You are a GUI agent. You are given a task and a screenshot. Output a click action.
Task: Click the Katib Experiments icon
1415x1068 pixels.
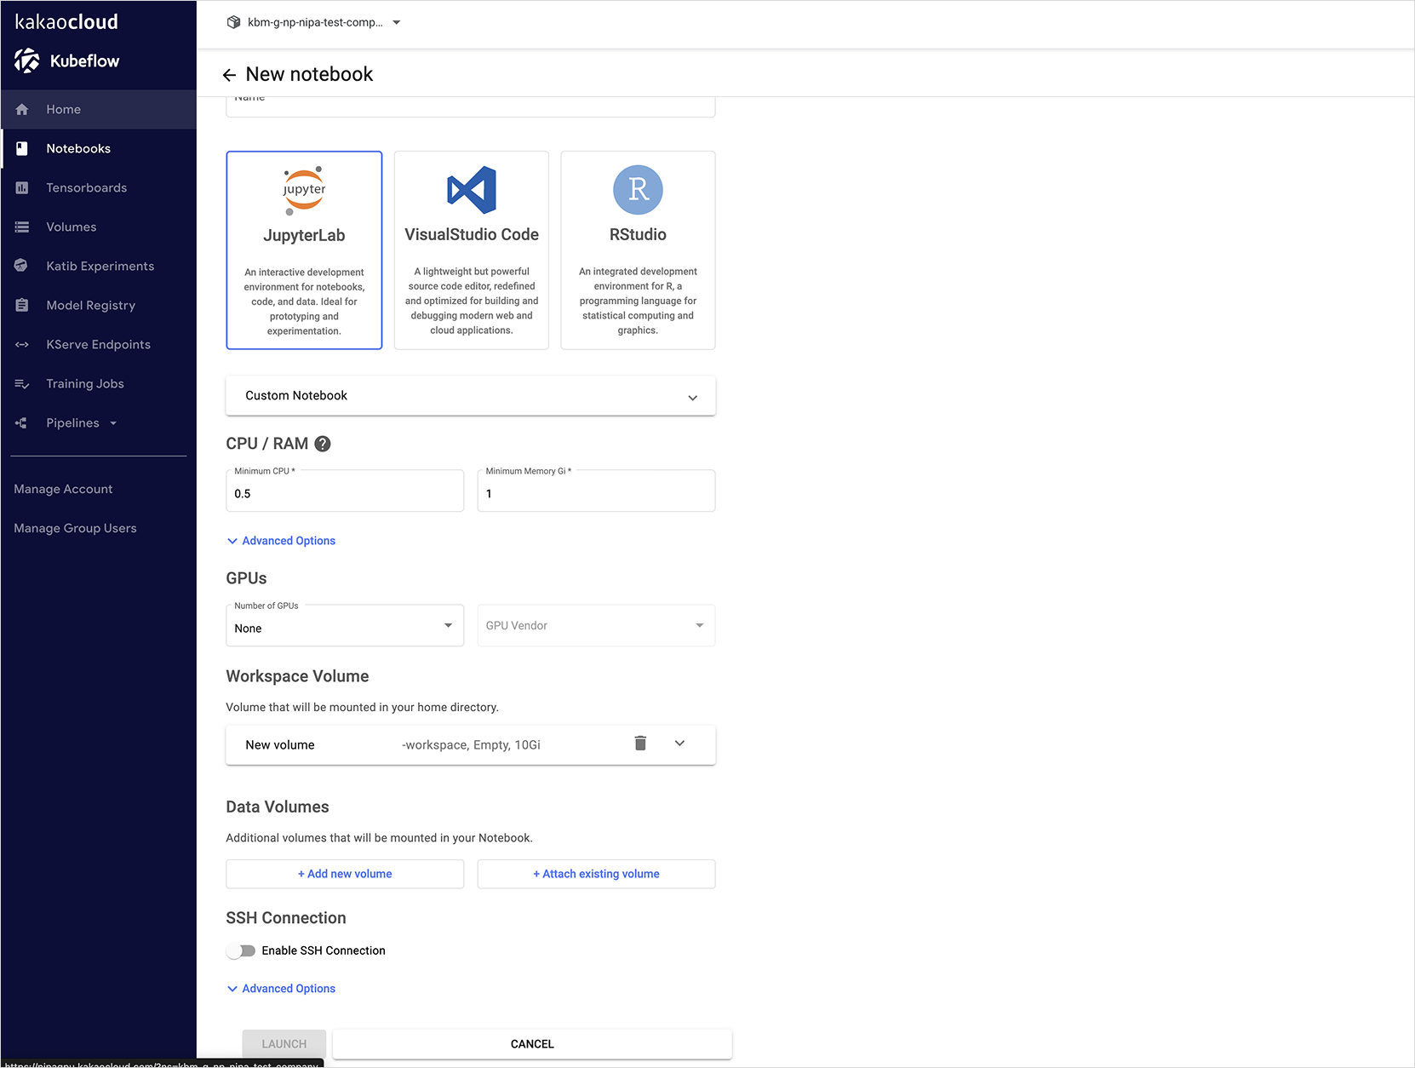pyautogui.click(x=22, y=266)
